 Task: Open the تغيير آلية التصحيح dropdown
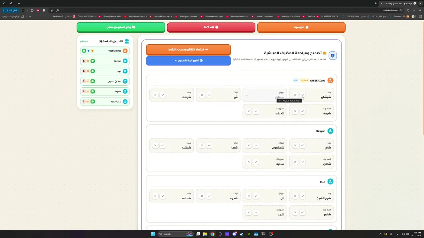188,60
